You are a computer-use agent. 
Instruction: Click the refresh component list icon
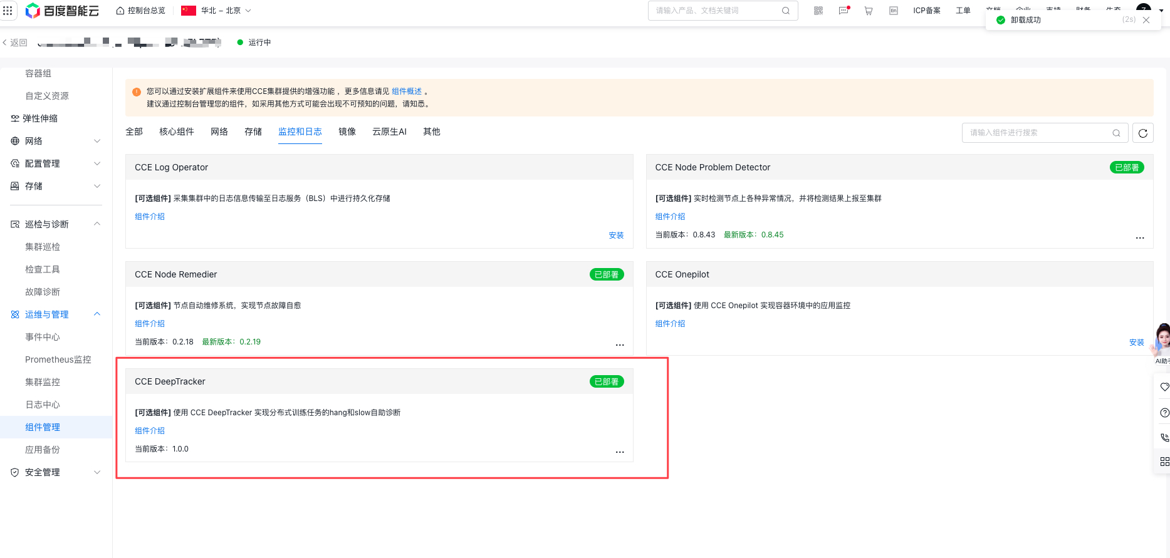(1142, 133)
